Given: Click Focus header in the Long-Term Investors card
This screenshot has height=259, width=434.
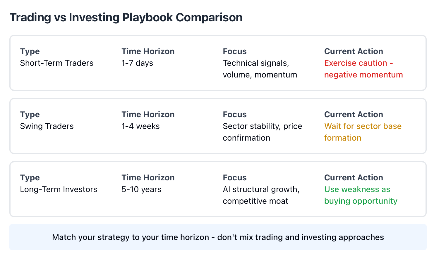Looking at the screenshot, I should coord(235,178).
